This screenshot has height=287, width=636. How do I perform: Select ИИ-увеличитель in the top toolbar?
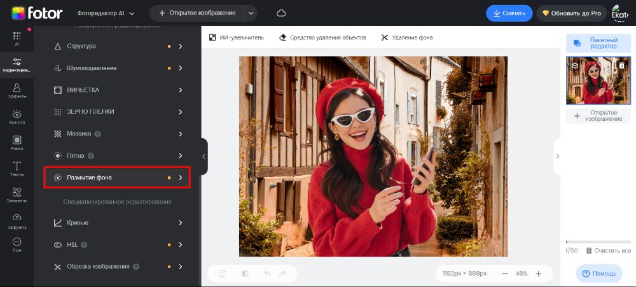(237, 38)
